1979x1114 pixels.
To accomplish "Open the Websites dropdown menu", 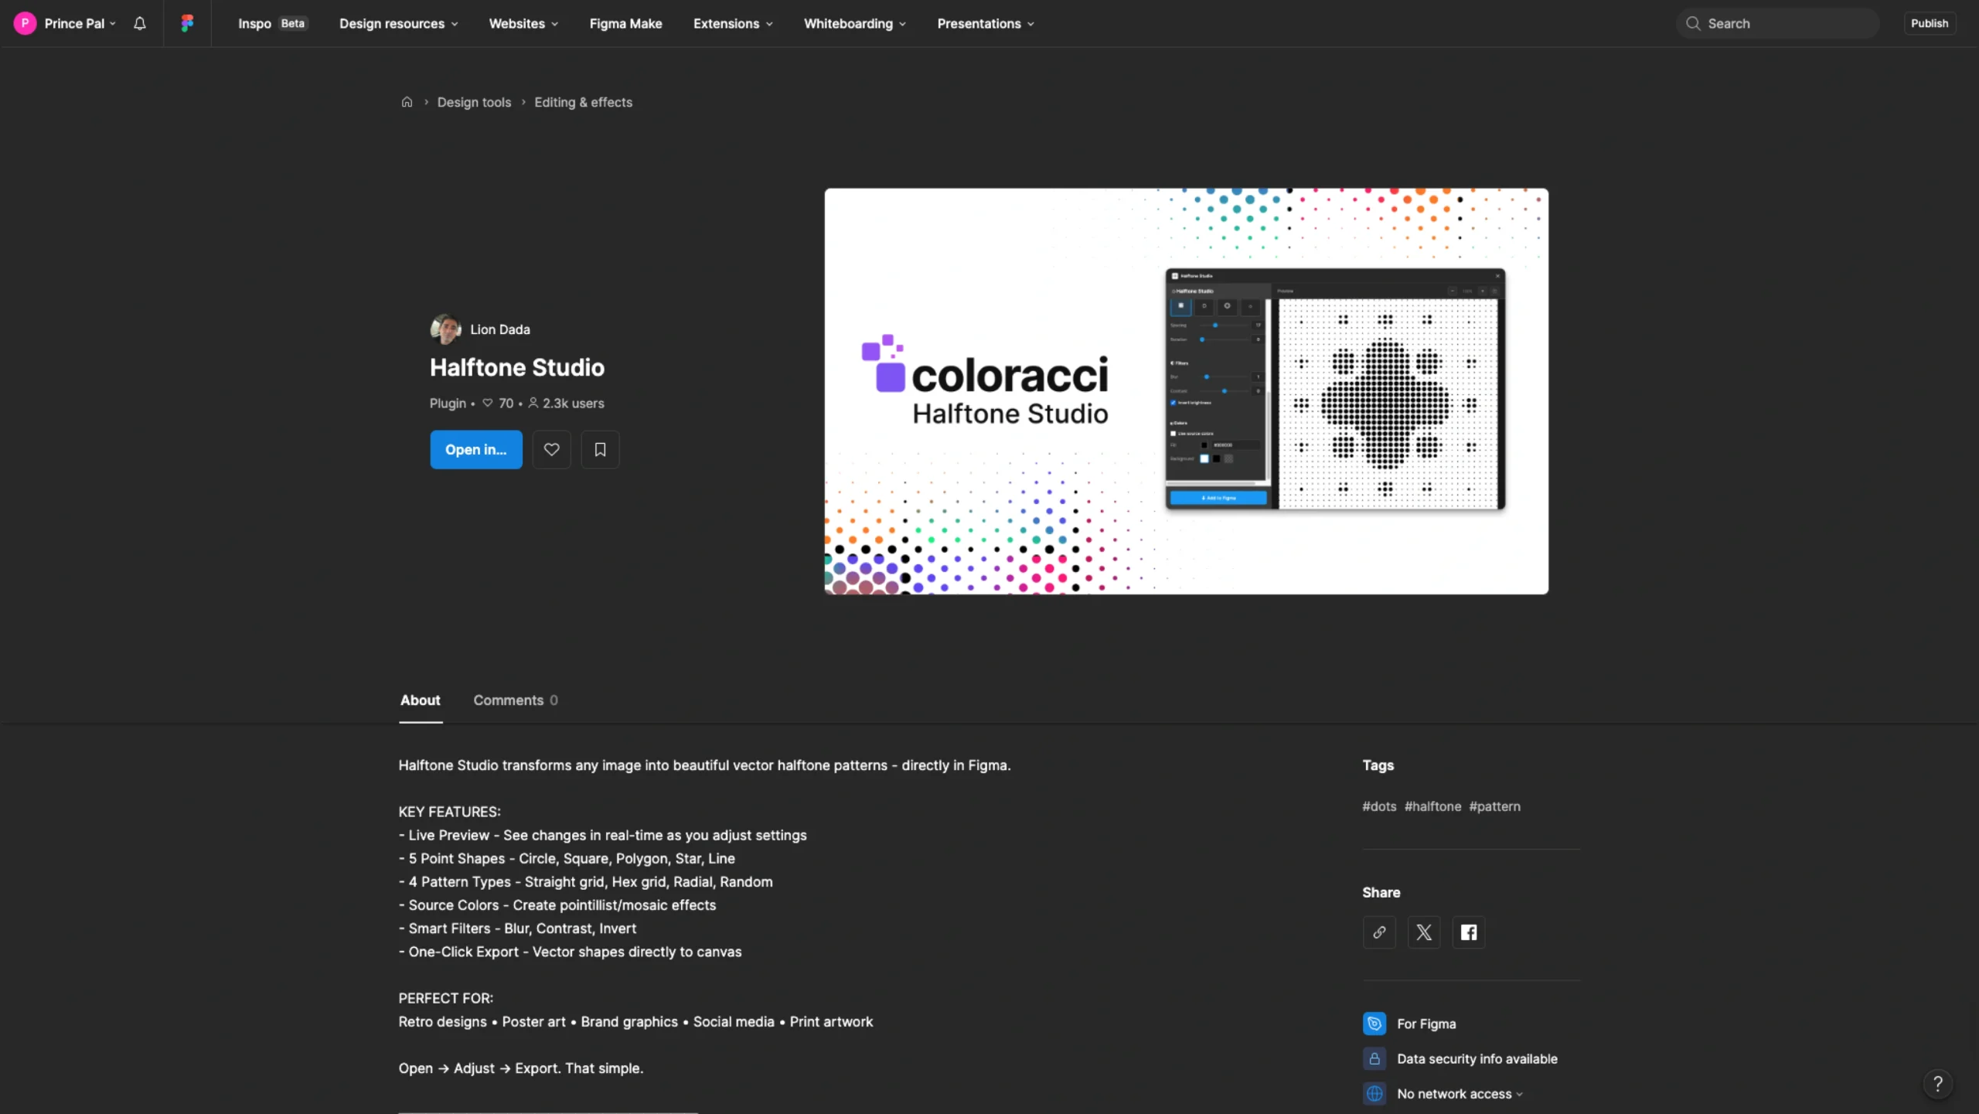I will tap(523, 23).
